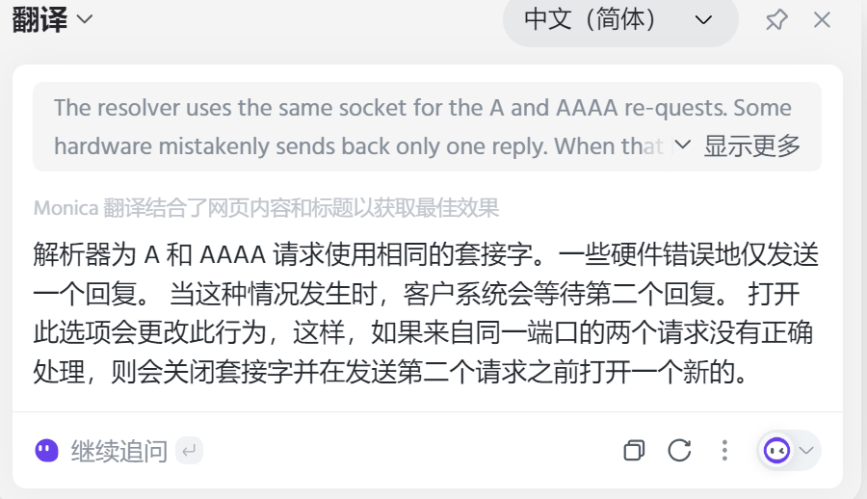Regenerate the translation
The width and height of the screenshot is (867, 499).
[x=680, y=450]
